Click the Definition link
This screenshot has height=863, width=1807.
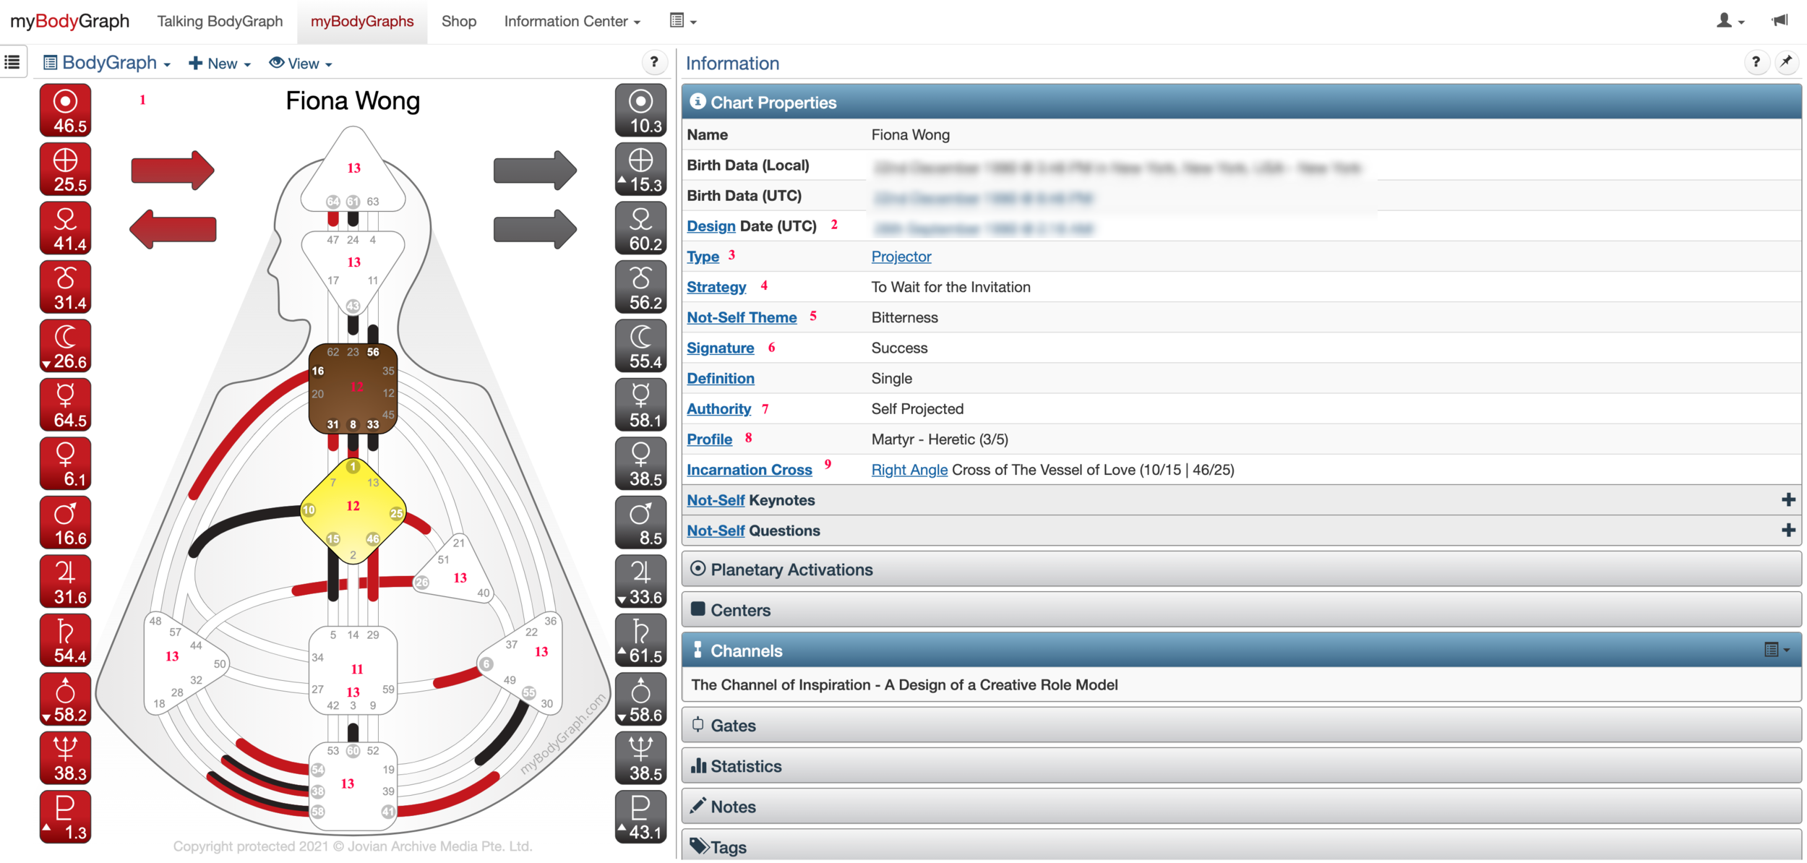[720, 379]
